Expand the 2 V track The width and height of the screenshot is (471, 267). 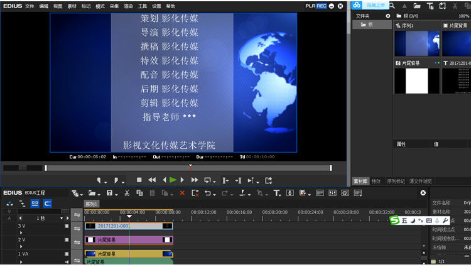point(21,246)
